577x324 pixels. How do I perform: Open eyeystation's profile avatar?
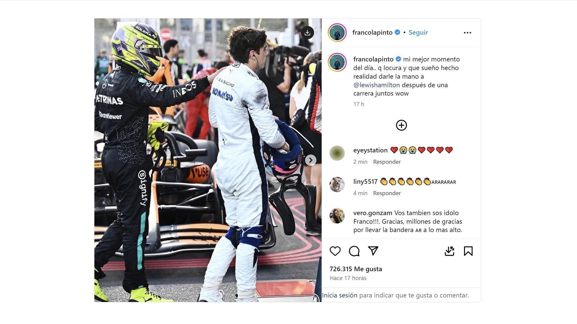coord(337,153)
